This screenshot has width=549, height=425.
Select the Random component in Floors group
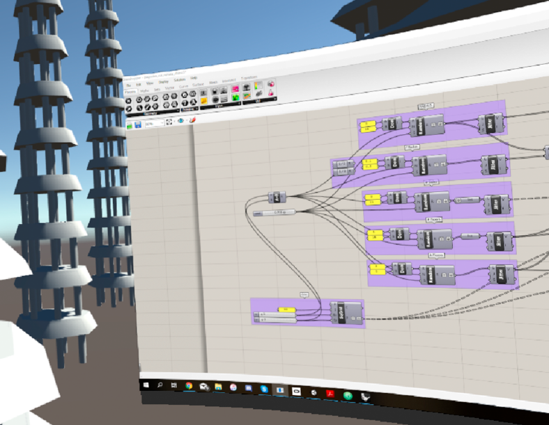437,275
